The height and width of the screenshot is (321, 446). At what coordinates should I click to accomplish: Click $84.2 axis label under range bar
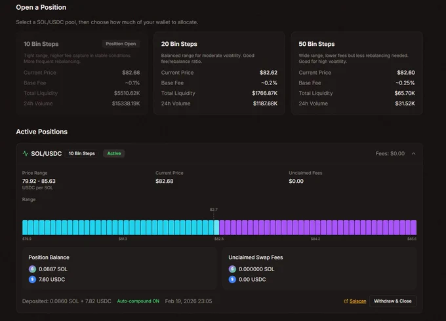[x=315, y=239]
